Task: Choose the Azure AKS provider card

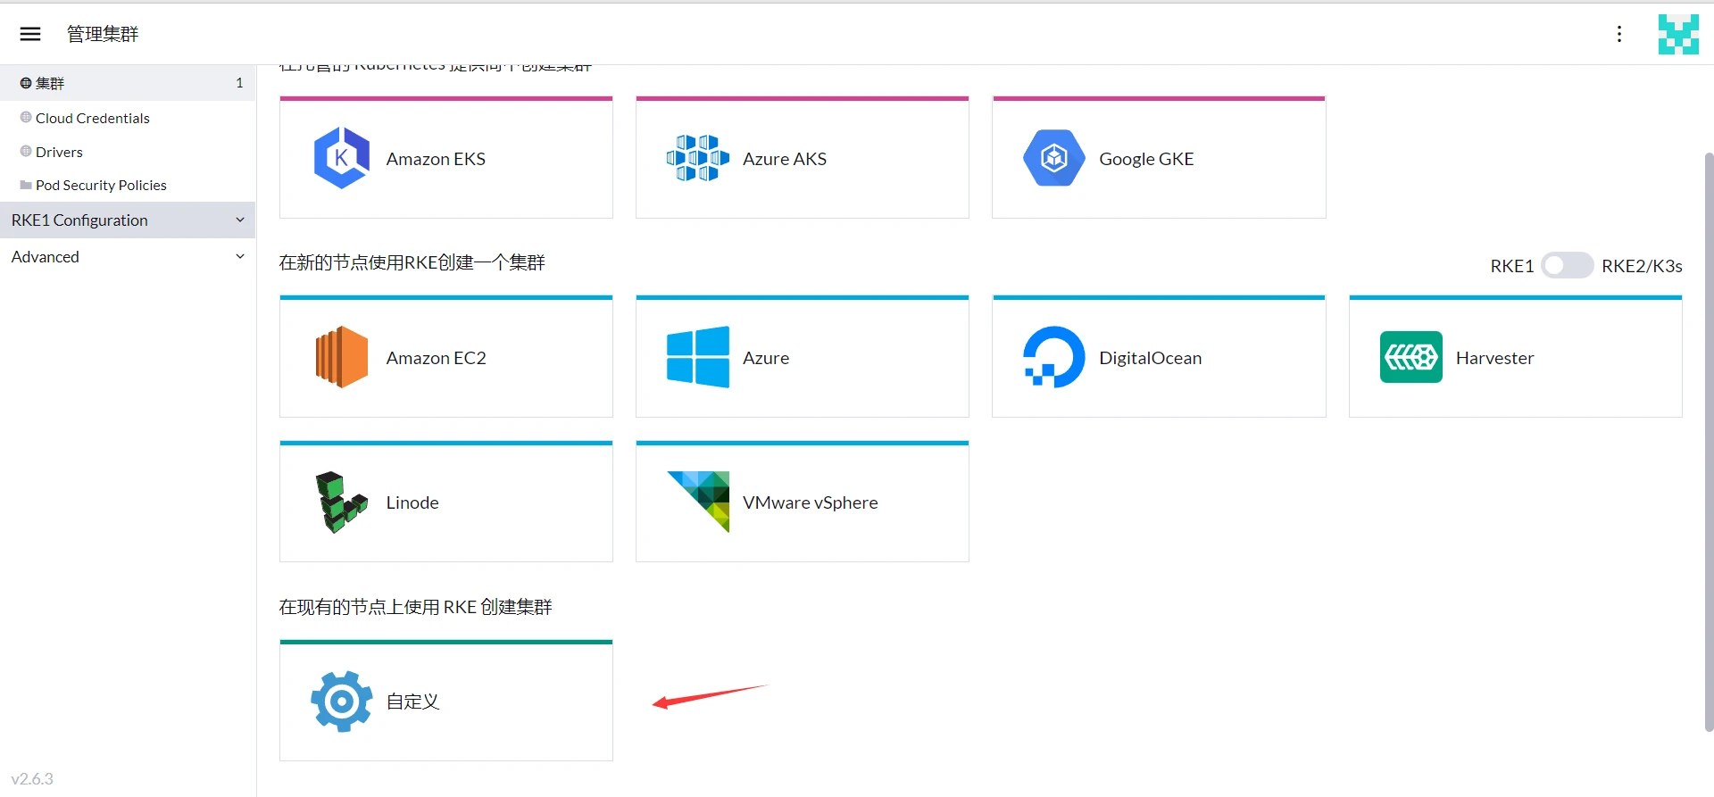Action: pos(803,157)
